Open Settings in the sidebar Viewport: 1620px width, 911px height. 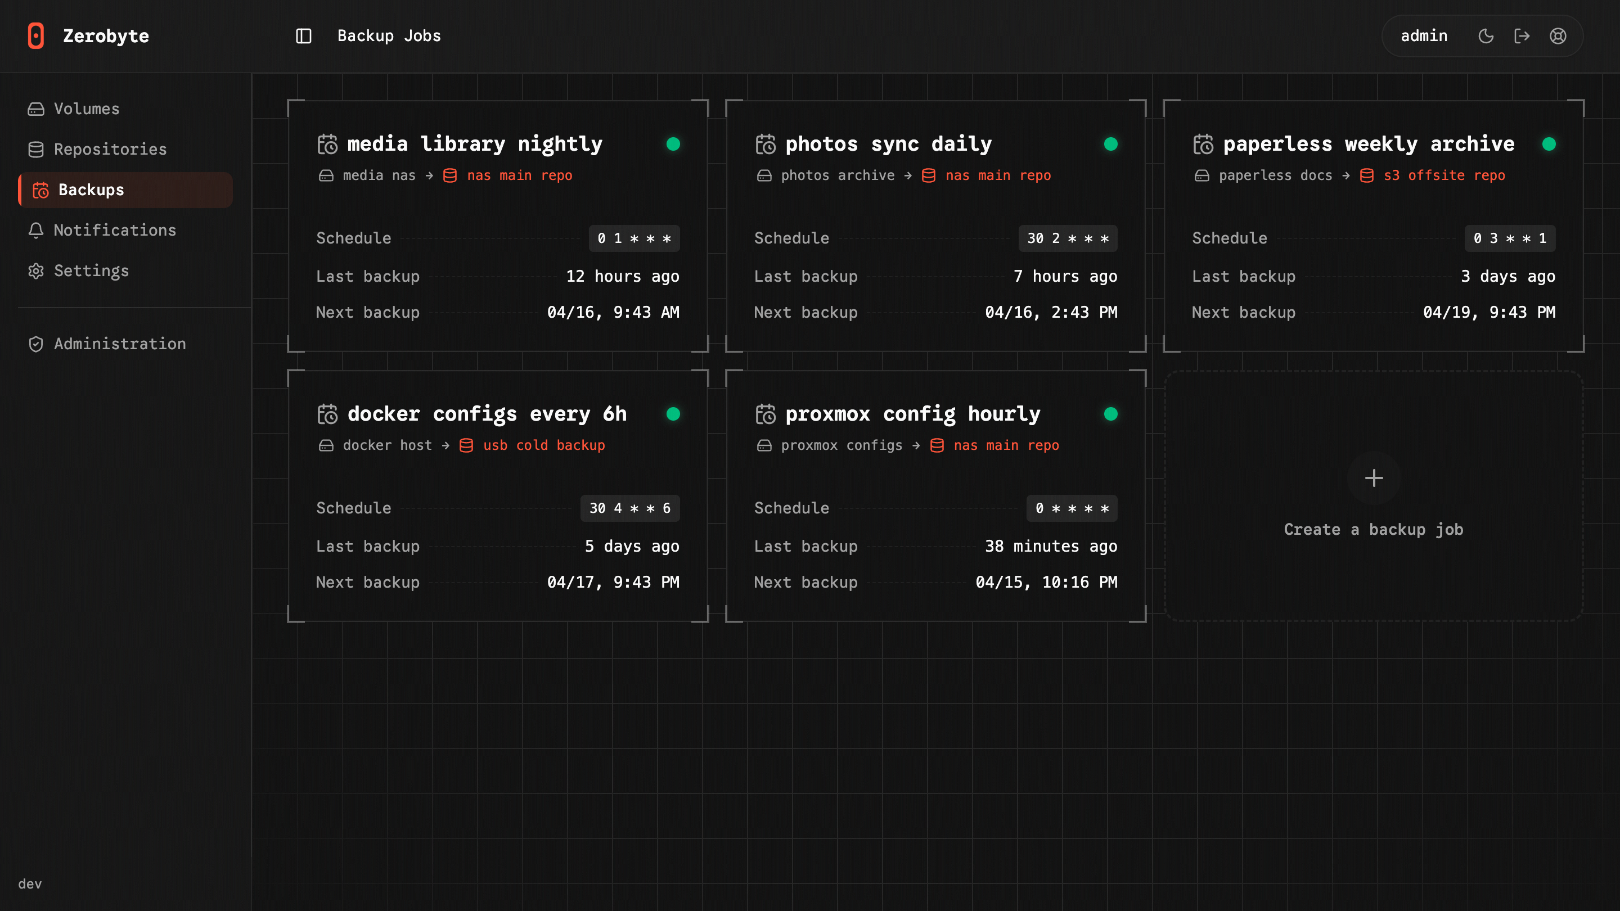[x=126, y=270]
